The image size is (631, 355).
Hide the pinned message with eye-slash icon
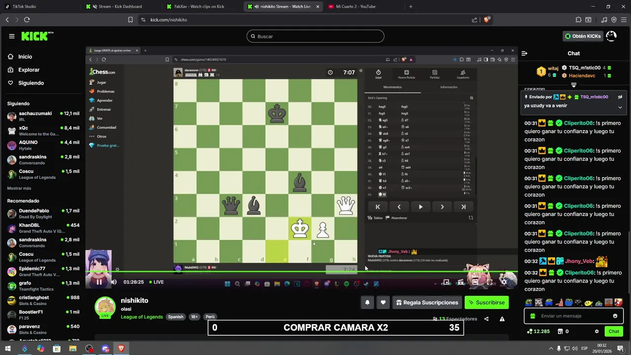[620, 97]
